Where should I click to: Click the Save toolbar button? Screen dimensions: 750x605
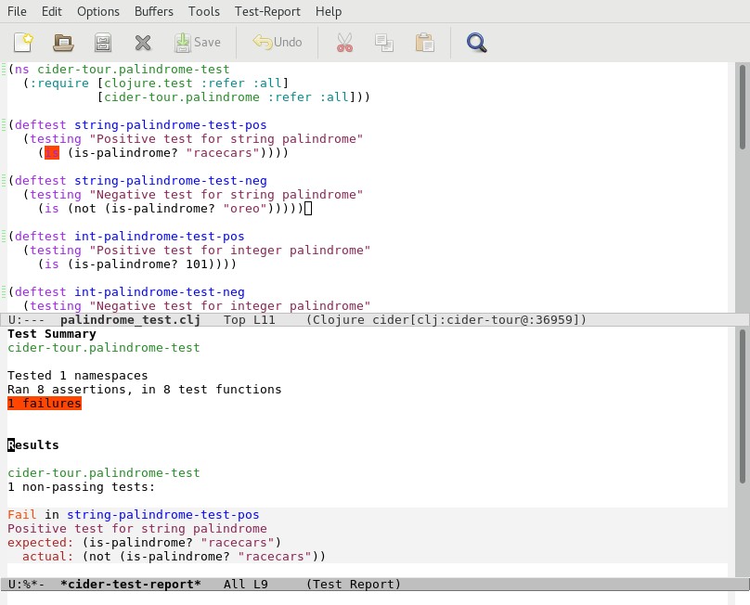[x=198, y=42]
